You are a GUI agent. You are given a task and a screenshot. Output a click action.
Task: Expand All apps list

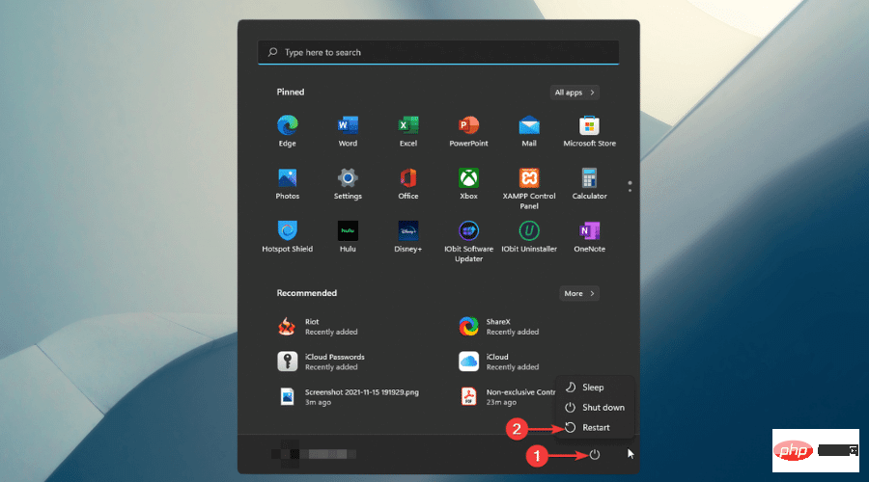click(x=575, y=93)
